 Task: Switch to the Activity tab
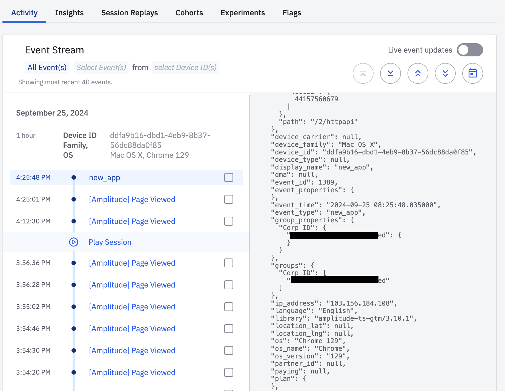24,13
